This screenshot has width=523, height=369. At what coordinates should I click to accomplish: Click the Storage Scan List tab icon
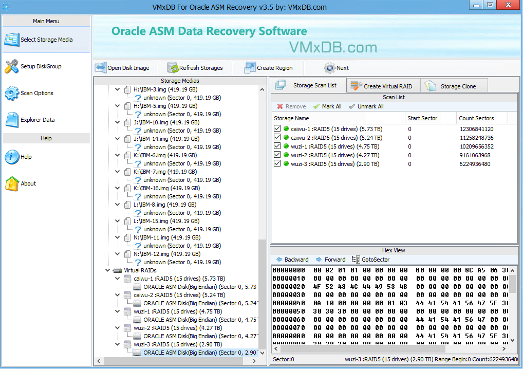[x=281, y=85]
